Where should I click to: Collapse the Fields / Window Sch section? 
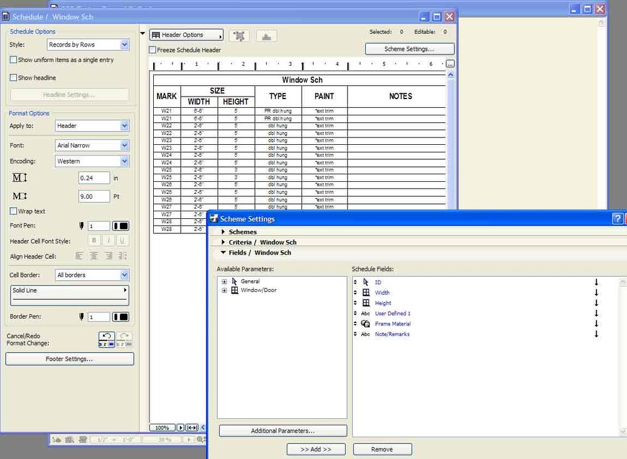223,253
